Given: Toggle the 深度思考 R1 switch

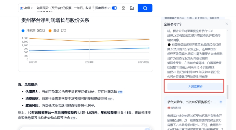Looking at the screenshot, I should click(114, 8).
